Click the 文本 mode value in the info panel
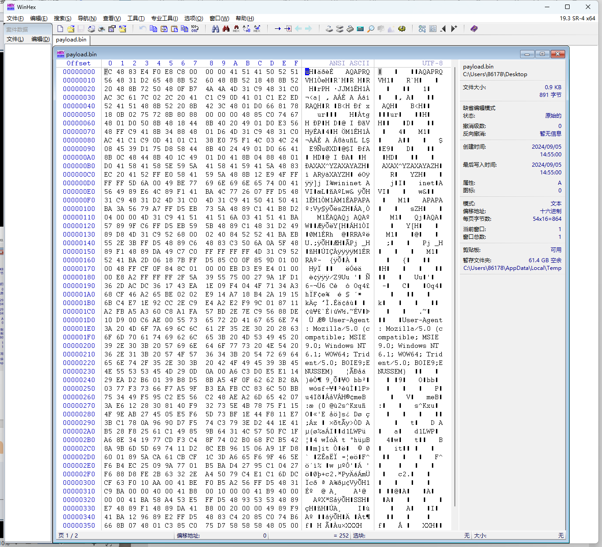Viewport: 602px width, 547px height. tap(556, 204)
